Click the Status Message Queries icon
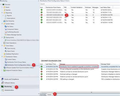120x96 pixels. [x=6, y=35]
